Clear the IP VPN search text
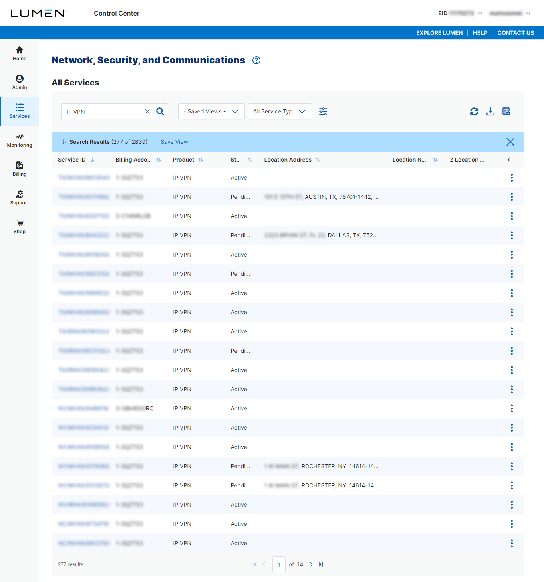 147,111
